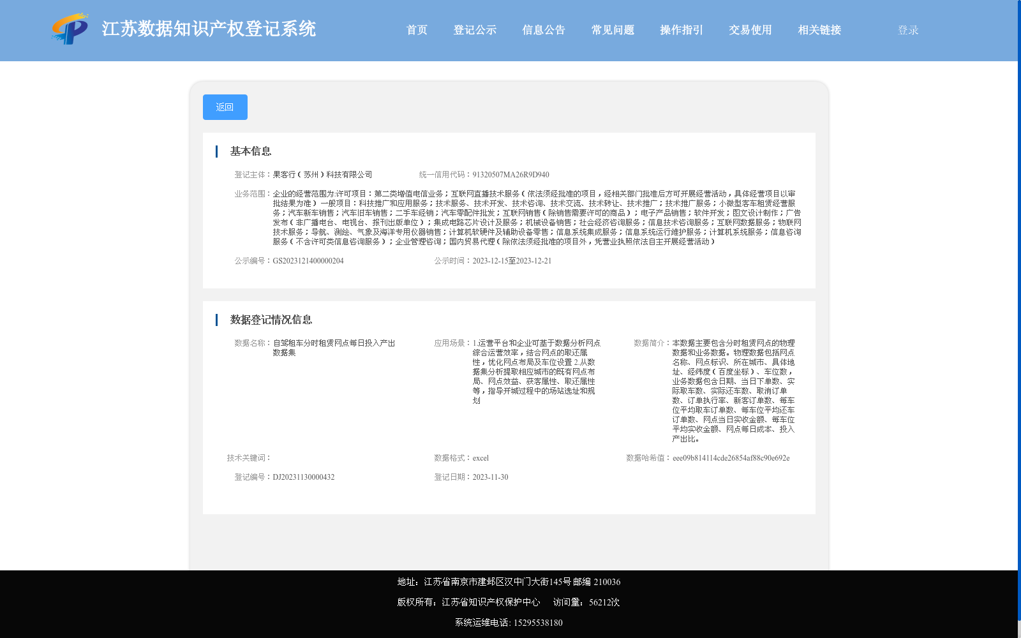
Task: Click the 版权所有 江苏省知识产权保护中心 footer text
Action: [468, 602]
